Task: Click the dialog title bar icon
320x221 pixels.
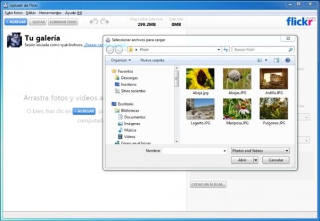Action: [108, 40]
